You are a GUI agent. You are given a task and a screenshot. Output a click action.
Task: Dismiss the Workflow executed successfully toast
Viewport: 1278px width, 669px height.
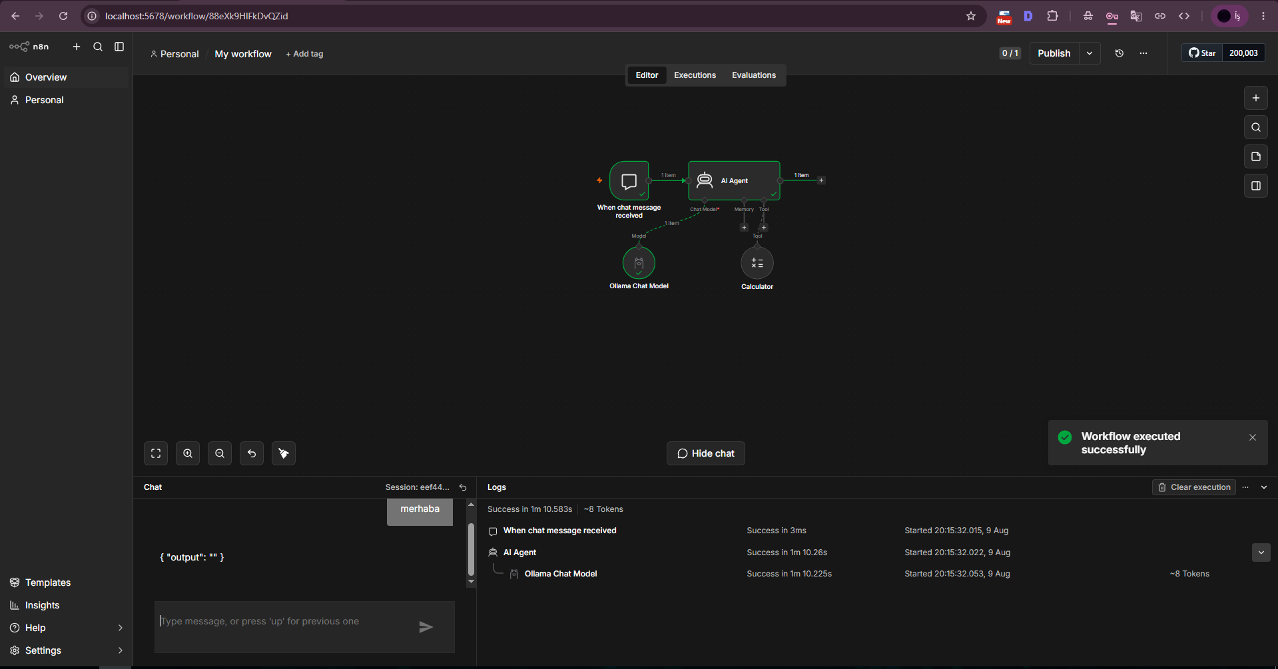point(1253,437)
